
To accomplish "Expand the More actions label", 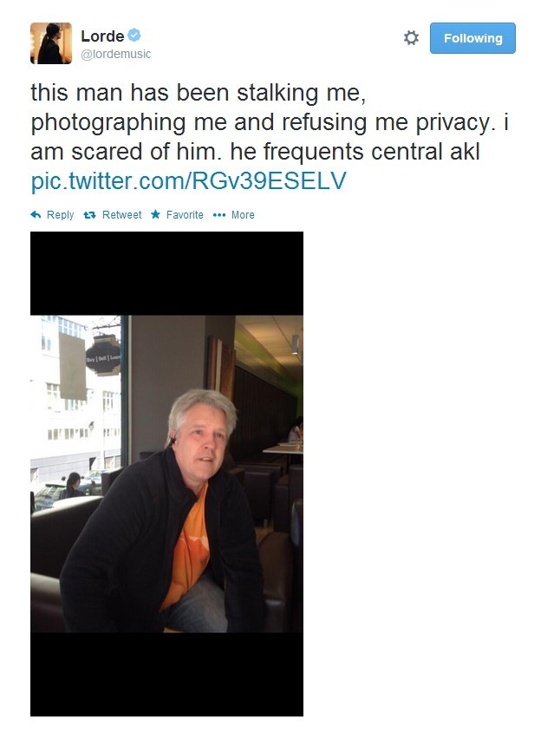I will (x=244, y=215).
